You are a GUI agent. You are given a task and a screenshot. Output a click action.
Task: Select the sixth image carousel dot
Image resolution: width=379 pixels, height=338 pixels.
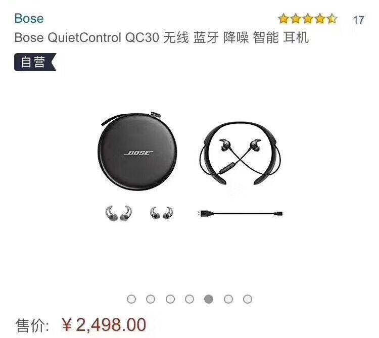click(x=228, y=299)
